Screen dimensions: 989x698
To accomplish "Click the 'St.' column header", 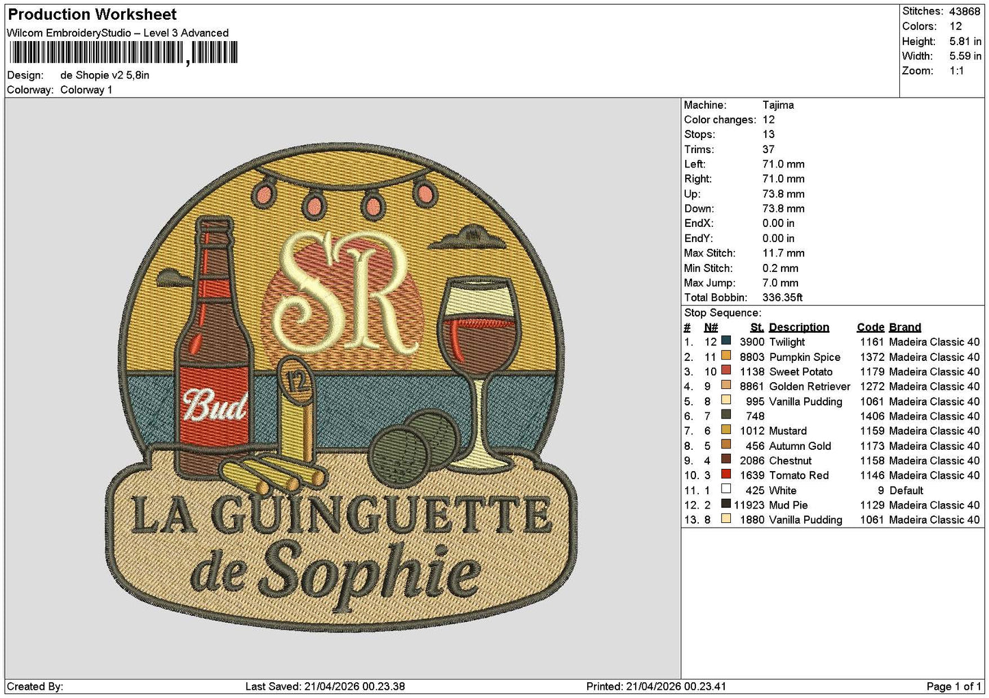I will coord(757,327).
